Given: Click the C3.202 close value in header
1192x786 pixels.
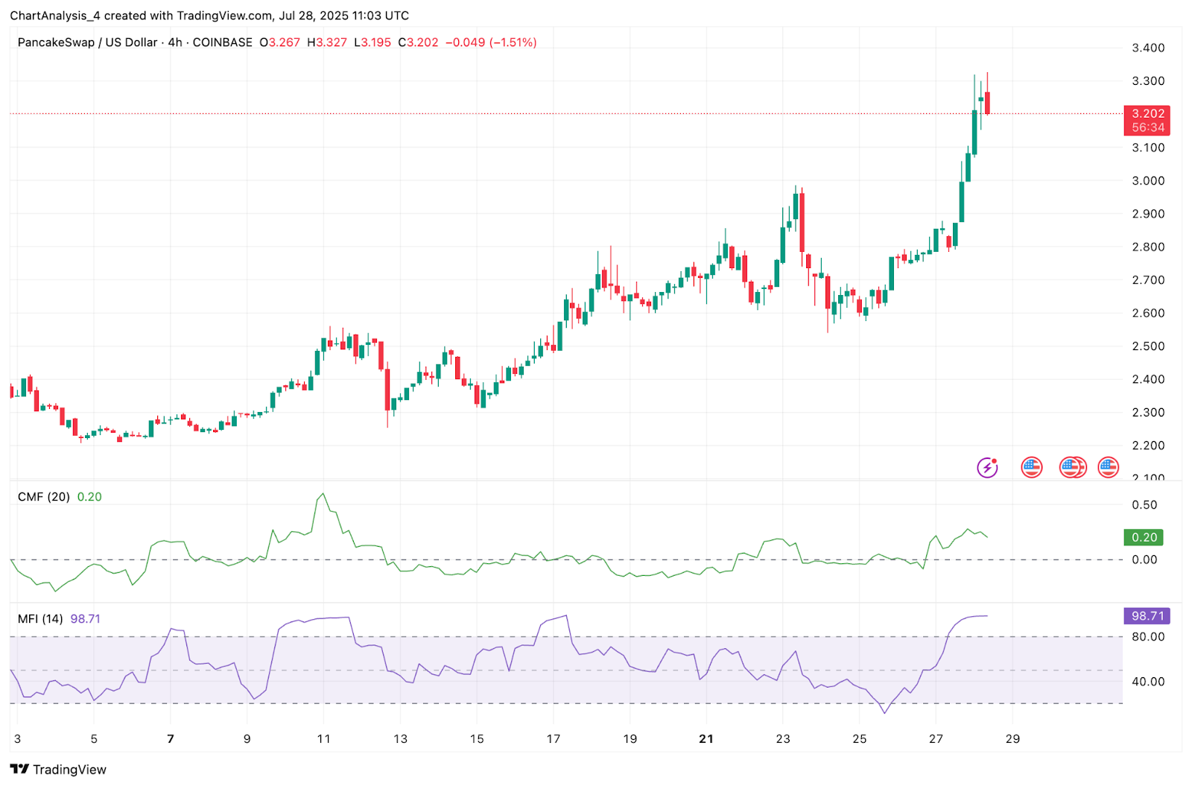Looking at the screenshot, I should pyautogui.click(x=418, y=42).
